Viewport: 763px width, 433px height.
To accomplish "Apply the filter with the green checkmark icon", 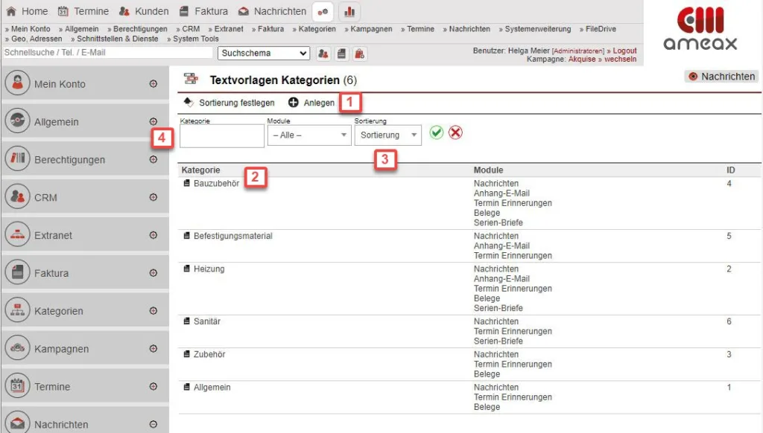I will tap(437, 134).
